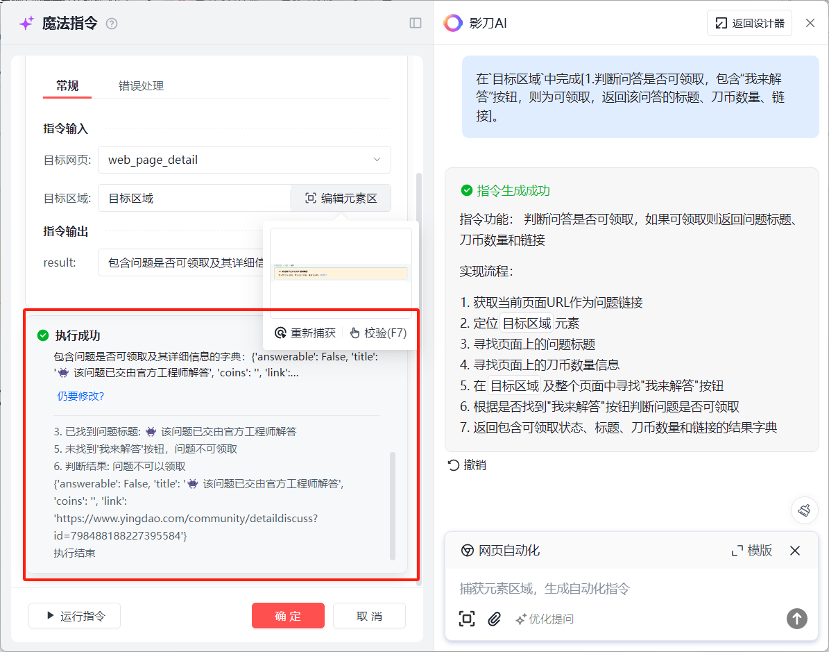Viewport: 829px width, 652px height.
Task: Click the 编辑元素区 button
Action: pyautogui.click(x=341, y=198)
